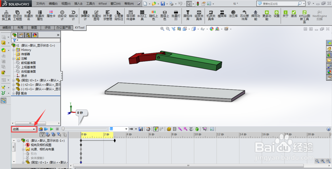Expand the FeatureManager tabs with » chevron
The width and height of the screenshot is (332, 169).
pos(58,35)
